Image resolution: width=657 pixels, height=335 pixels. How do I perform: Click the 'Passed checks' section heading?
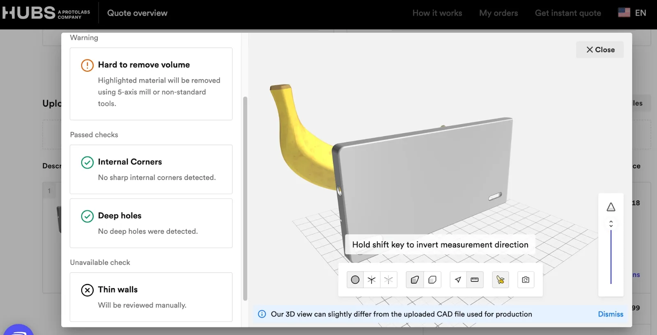point(94,135)
